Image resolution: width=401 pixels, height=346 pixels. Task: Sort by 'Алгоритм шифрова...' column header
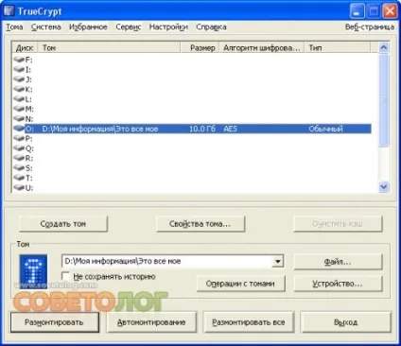261,47
